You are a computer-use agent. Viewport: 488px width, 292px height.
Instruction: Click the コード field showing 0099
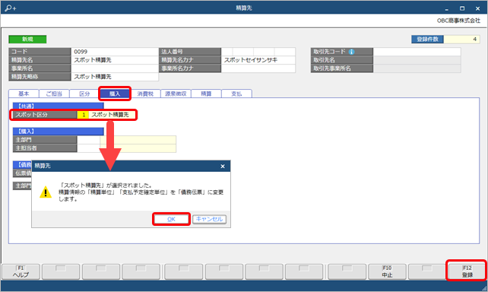(x=115, y=52)
